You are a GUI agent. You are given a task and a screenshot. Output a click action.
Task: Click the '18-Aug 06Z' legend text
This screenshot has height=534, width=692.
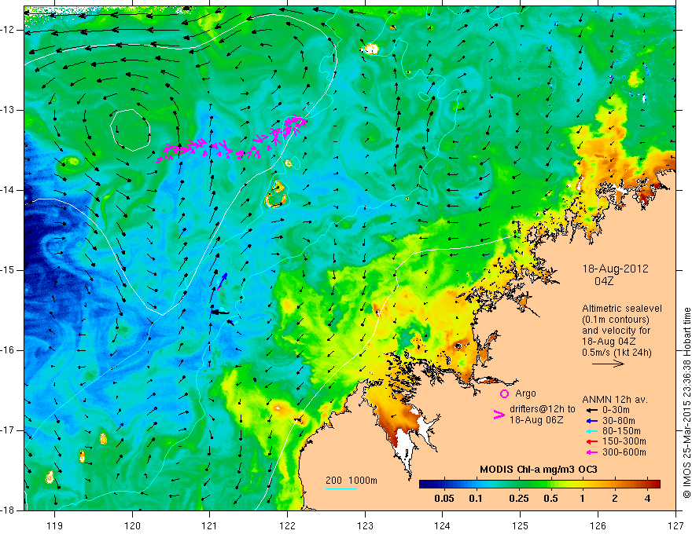[536, 420]
